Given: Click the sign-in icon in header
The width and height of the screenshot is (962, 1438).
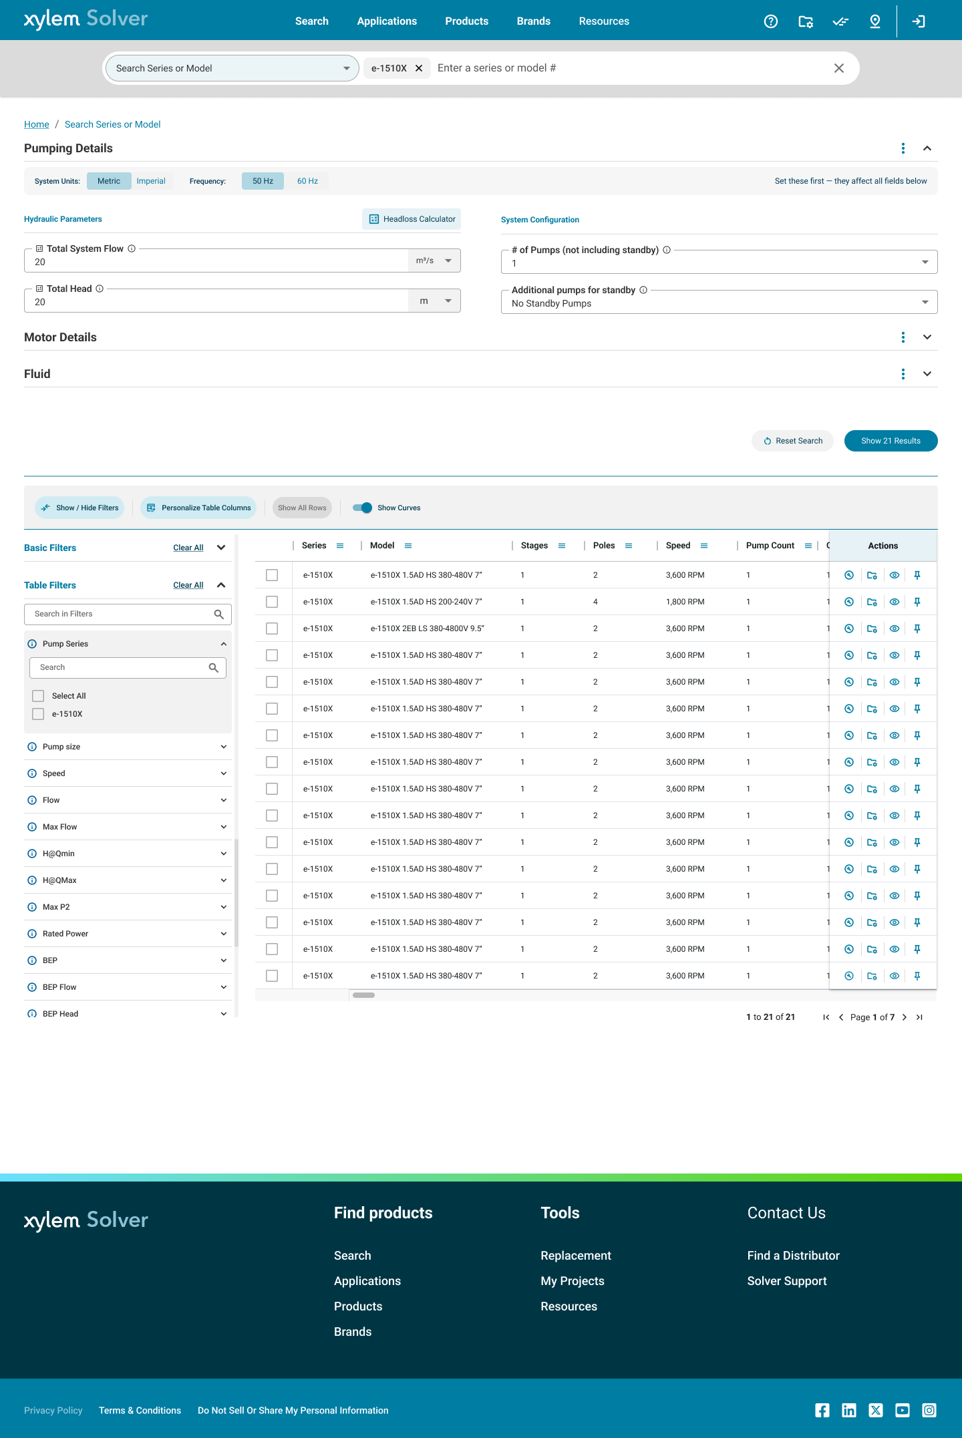Looking at the screenshot, I should (x=919, y=21).
